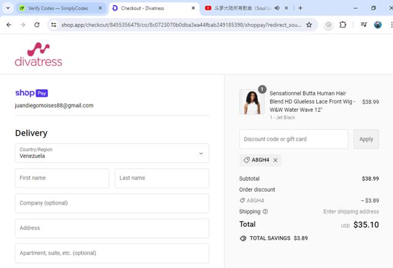
Task: Remove the A8GH4 discount code
Action: click(275, 160)
